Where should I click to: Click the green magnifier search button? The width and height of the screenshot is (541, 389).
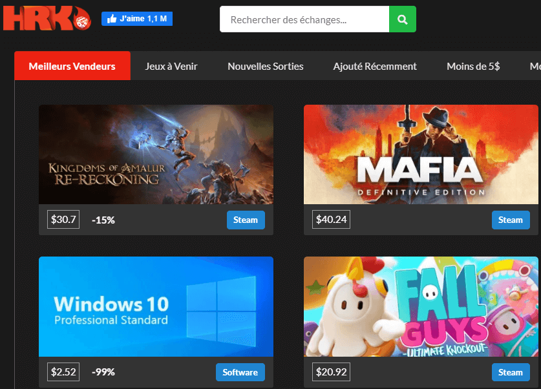402,19
